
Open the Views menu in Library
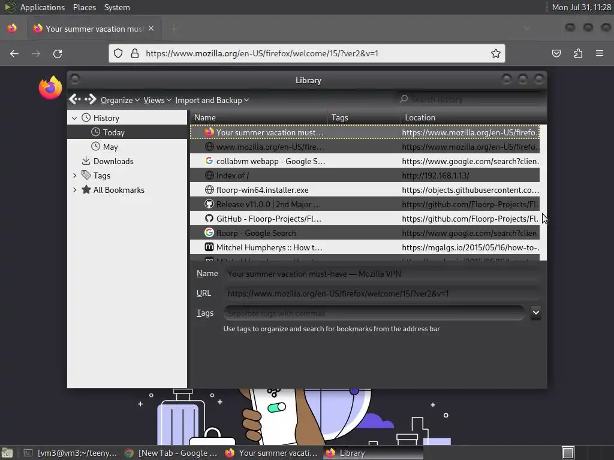pyautogui.click(x=158, y=100)
